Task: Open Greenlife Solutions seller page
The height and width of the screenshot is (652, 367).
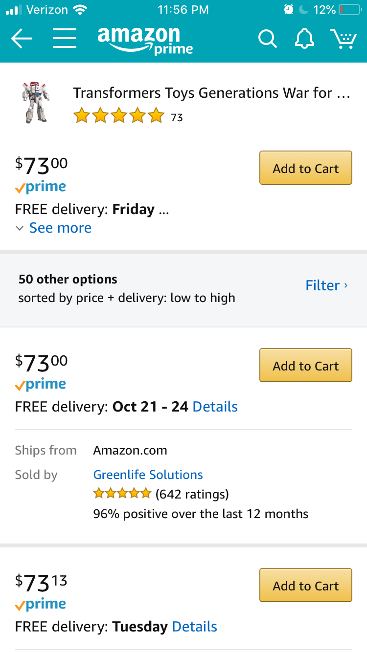Action: click(148, 475)
